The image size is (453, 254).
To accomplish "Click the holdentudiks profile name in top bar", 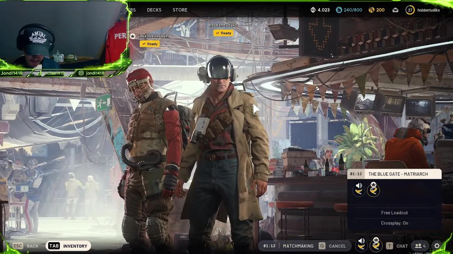I will 429,10.
